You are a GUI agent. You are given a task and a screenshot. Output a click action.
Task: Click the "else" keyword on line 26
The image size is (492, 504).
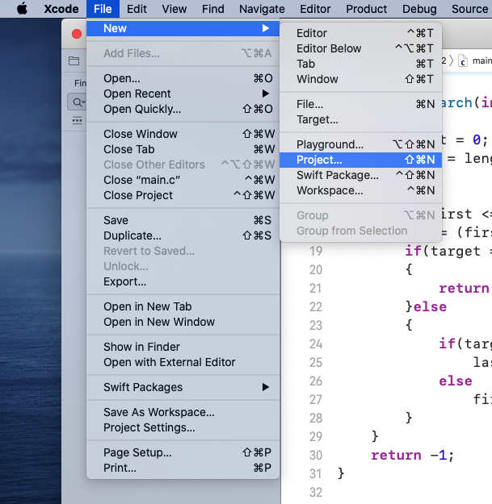tap(456, 381)
